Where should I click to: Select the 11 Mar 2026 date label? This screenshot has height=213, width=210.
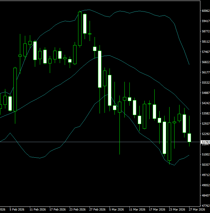point(137,210)
